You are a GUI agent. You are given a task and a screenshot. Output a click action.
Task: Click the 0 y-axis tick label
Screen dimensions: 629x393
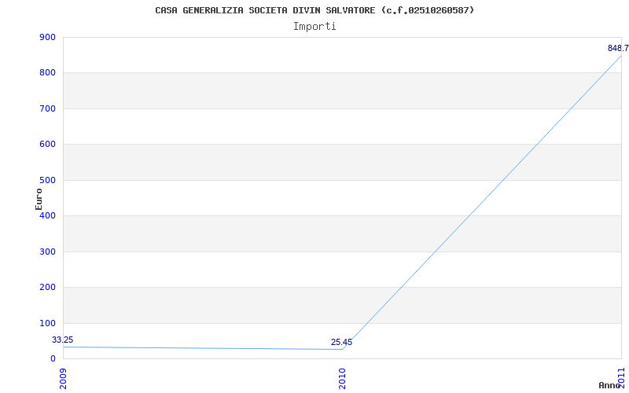[53, 359]
